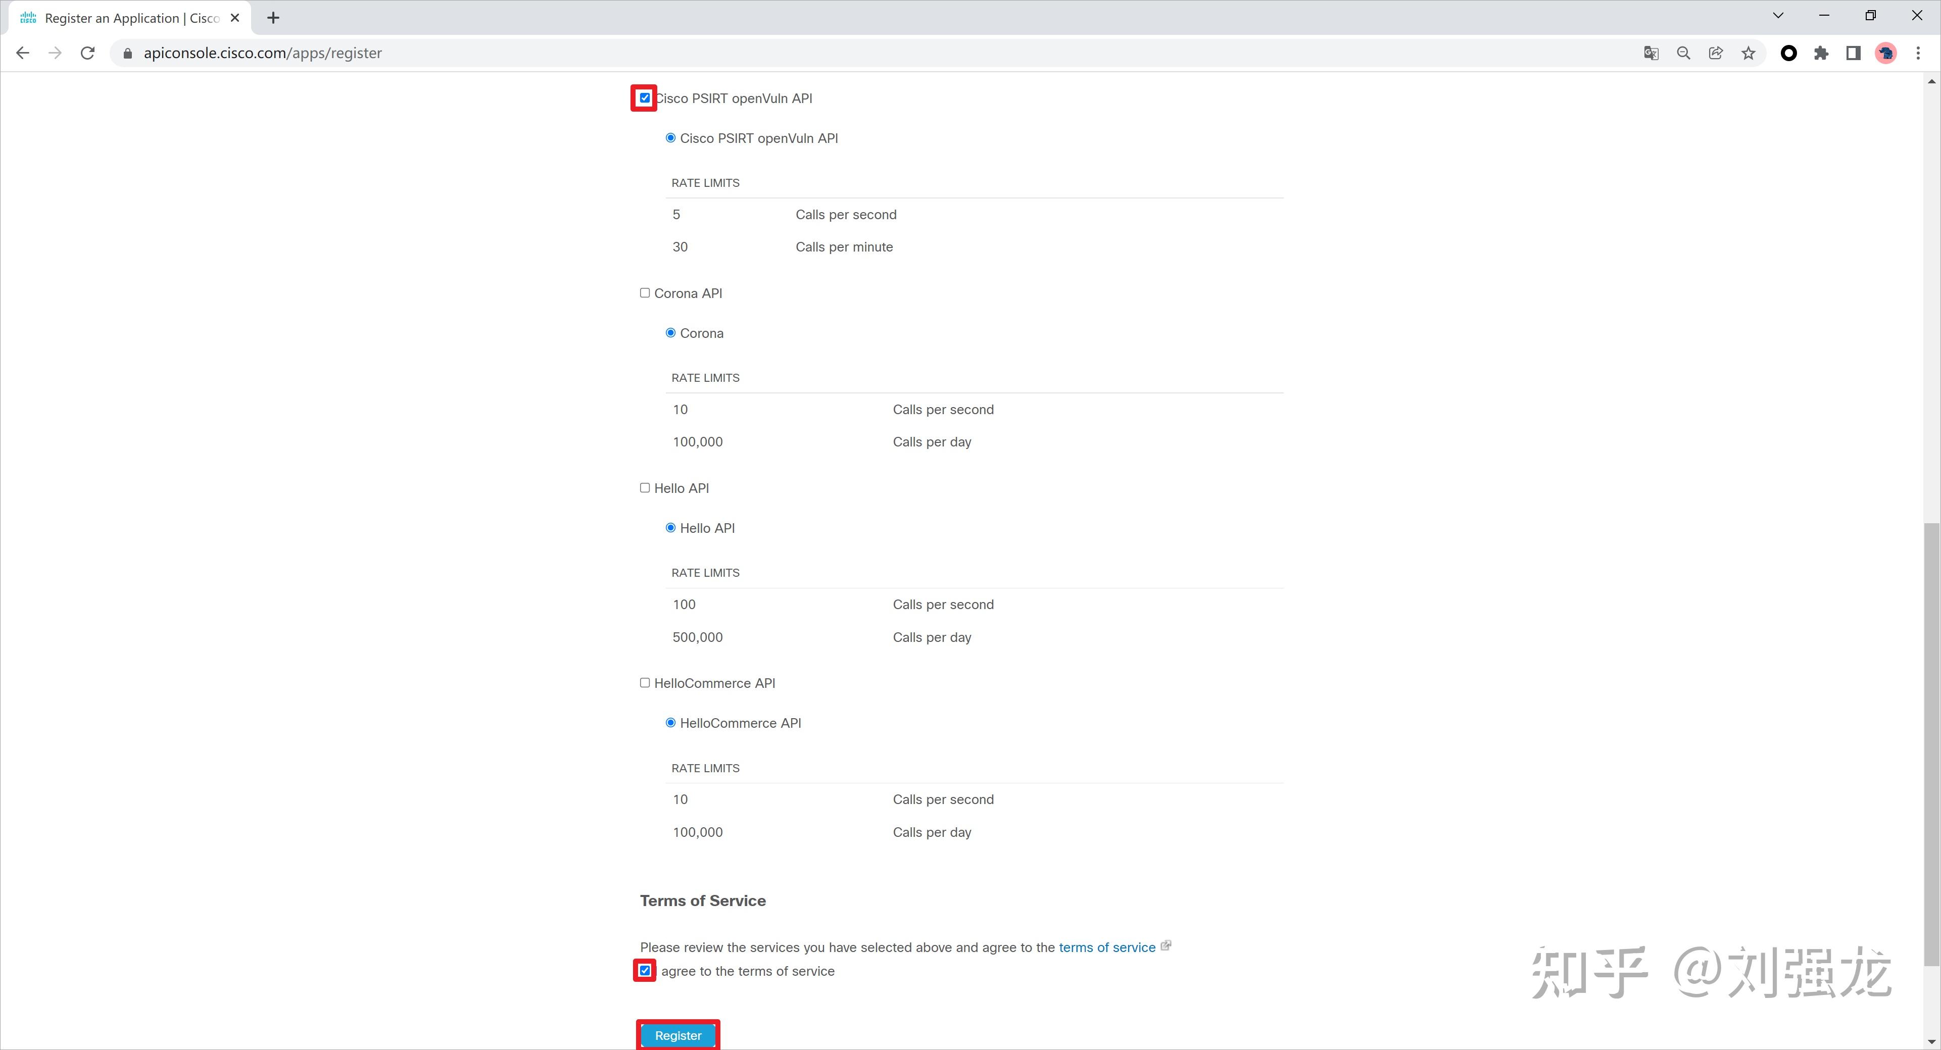Check the Hello API checkbox
Image resolution: width=1941 pixels, height=1050 pixels.
pyautogui.click(x=645, y=488)
